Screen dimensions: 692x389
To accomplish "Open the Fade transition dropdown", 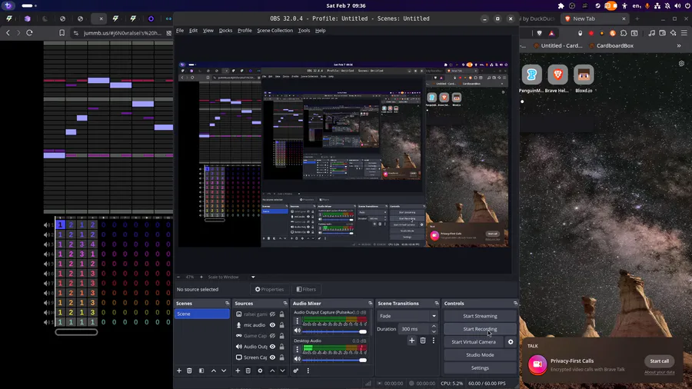I will coord(408,316).
